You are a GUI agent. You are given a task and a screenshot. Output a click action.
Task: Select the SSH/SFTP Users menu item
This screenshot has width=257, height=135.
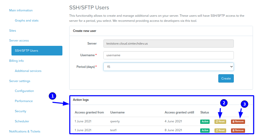pos(37,51)
